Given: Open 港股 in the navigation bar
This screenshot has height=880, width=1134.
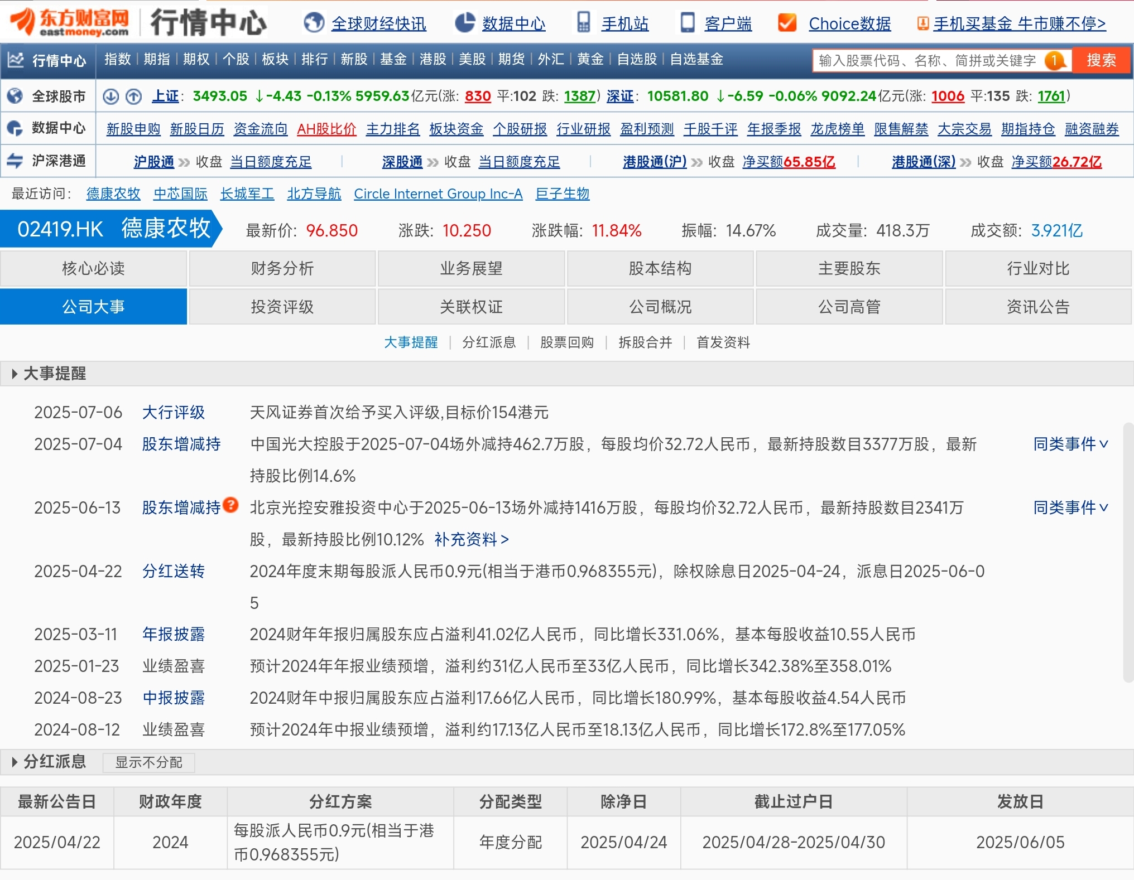Looking at the screenshot, I should click(433, 59).
